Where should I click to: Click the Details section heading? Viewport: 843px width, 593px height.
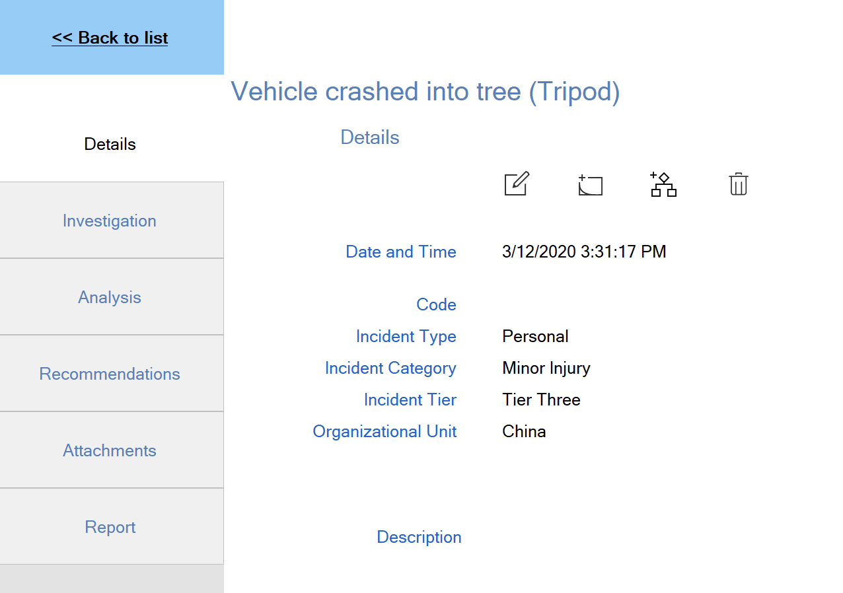coord(369,137)
